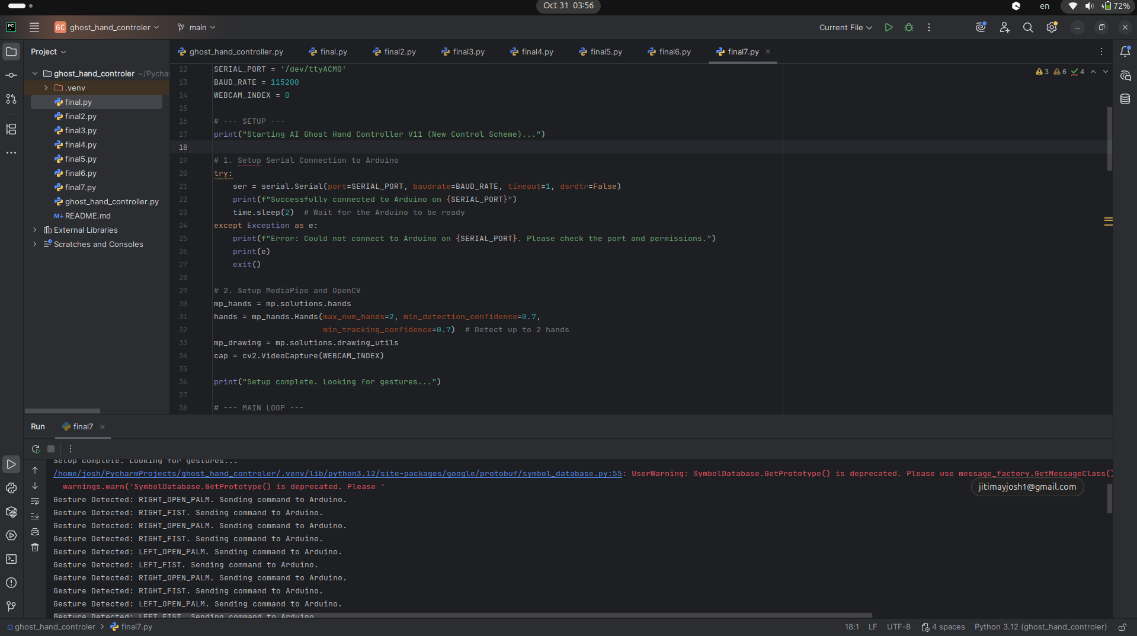Open the Terminal tool window icon

pyautogui.click(x=11, y=559)
